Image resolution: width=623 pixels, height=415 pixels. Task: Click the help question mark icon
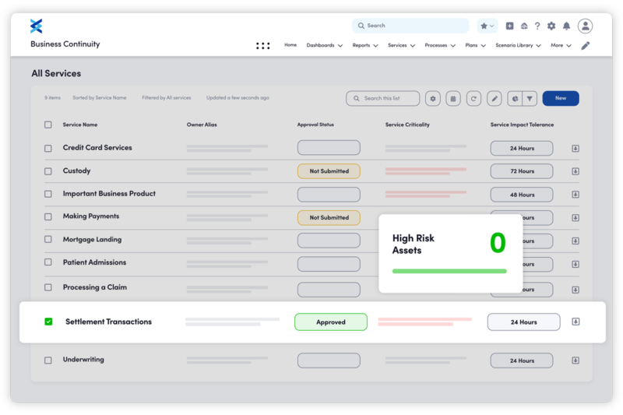(x=537, y=26)
